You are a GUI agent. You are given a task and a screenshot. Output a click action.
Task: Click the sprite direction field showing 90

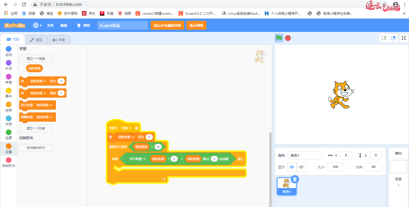pos(373,167)
